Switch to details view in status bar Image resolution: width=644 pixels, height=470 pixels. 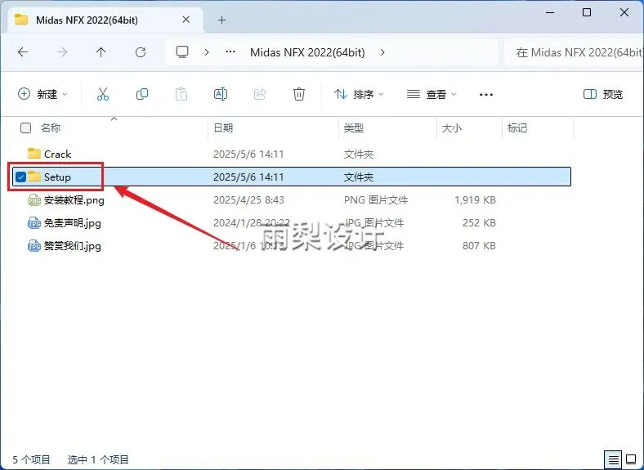[613, 459]
